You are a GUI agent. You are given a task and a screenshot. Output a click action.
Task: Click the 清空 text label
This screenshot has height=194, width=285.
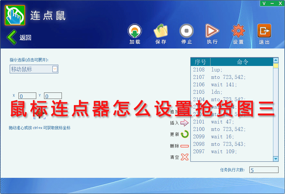click(x=175, y=157)
